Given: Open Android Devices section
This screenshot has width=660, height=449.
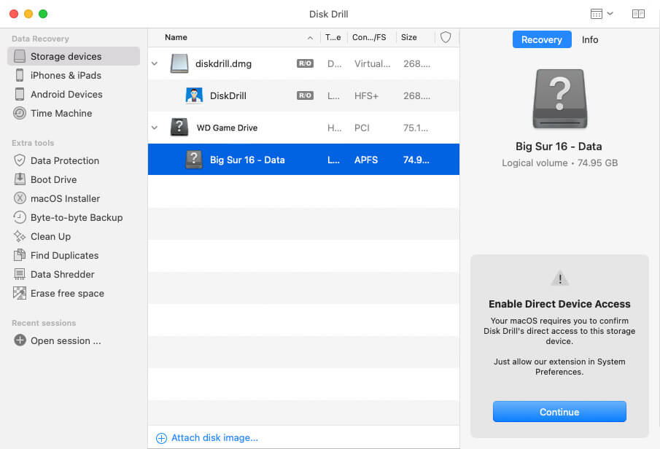Looking at the screenshot, I should tap(66, 94).
